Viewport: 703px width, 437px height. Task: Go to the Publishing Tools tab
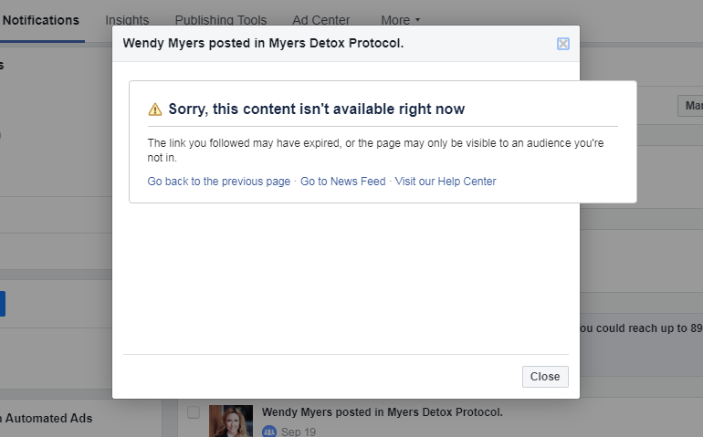click(x=221, y=20)
